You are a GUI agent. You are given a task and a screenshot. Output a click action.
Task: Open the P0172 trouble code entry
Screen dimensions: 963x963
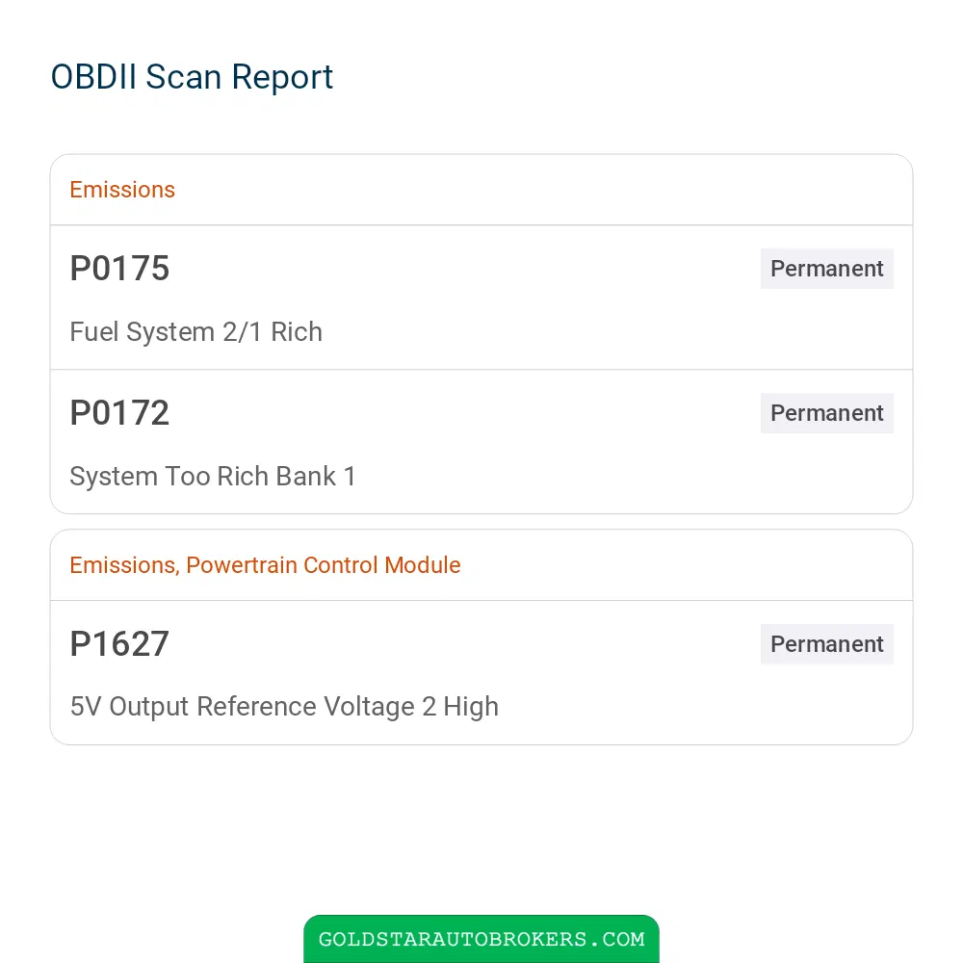119,413
